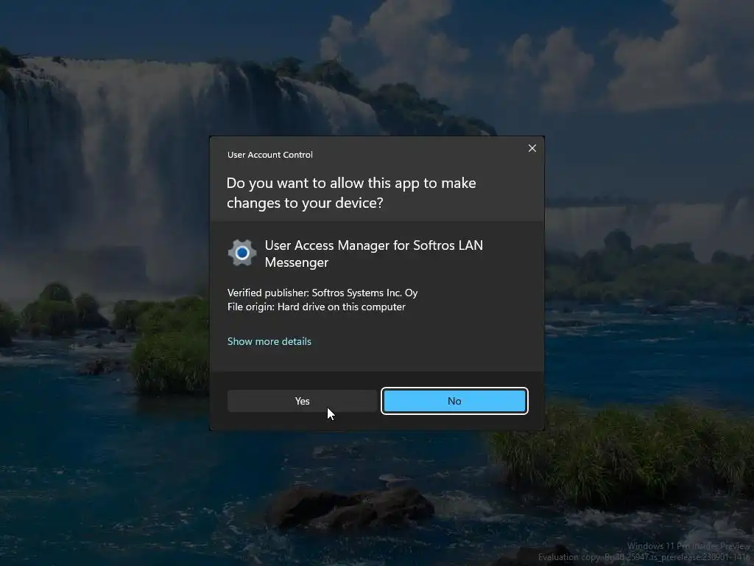Select the app name 'User Access Manager for Softros LAN Messenger'
Screen dimensions: 754x566
(373, 254)
